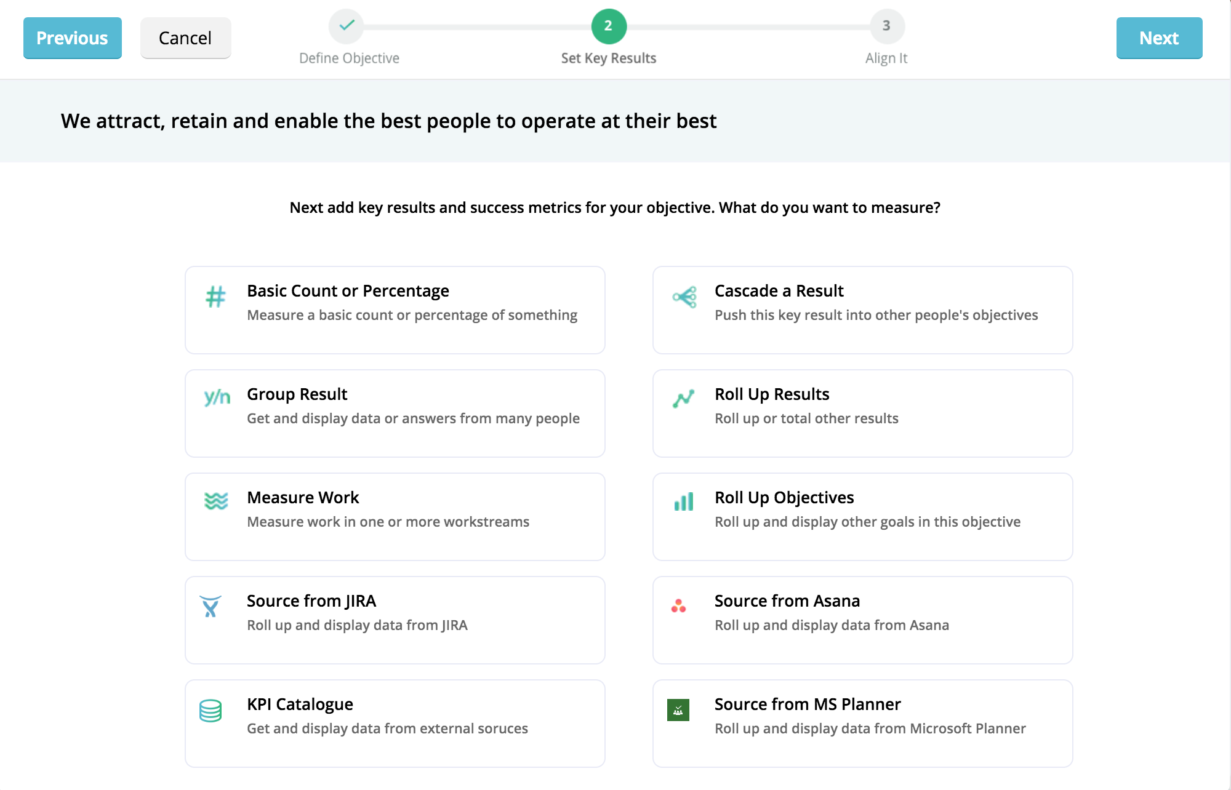This screenshot has height=790, width=1231.
Task: Jump to completed Define Objective step
Action: [x=347, y=26]
